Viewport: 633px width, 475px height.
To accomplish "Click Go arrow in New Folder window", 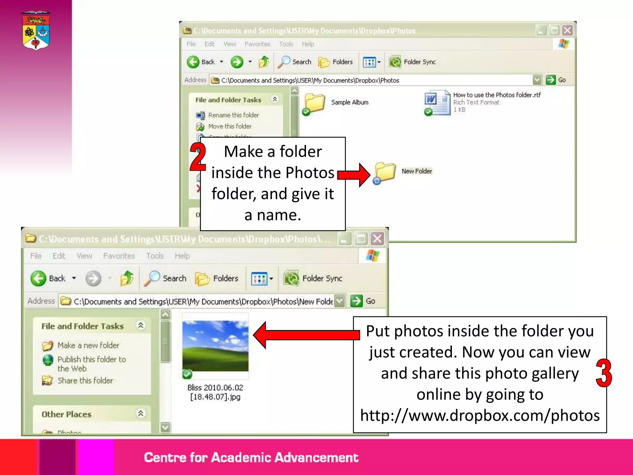I will pyautogui.click(x=356, y=301).
